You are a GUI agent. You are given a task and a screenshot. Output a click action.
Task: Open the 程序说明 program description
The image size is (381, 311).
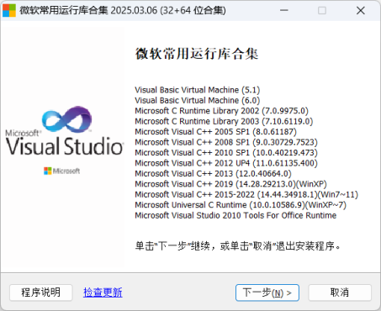[x=41, y=293]
